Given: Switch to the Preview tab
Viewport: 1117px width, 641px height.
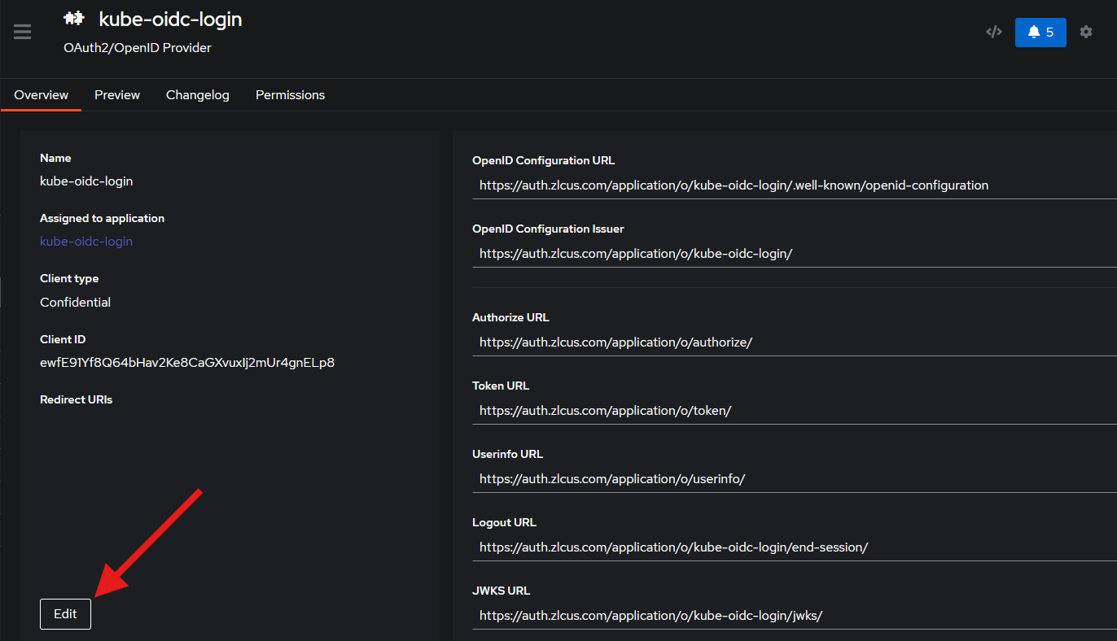Looking at the screenshot, I should 117,95.
